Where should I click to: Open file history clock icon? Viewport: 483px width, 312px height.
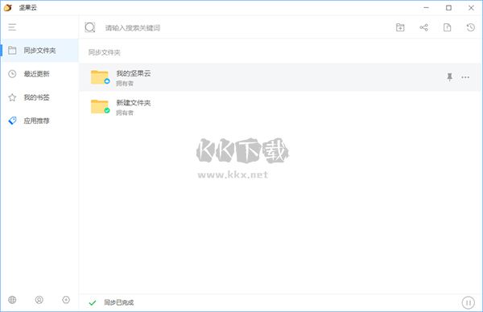pyautogui.click(x=470, y=27)
